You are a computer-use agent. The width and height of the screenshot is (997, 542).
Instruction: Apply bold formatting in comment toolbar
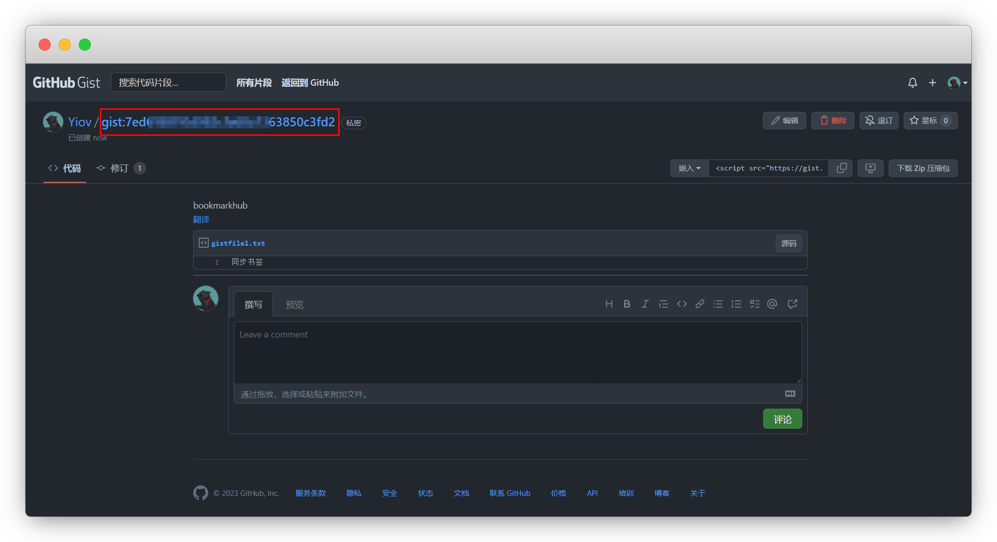tap(627, 304)
